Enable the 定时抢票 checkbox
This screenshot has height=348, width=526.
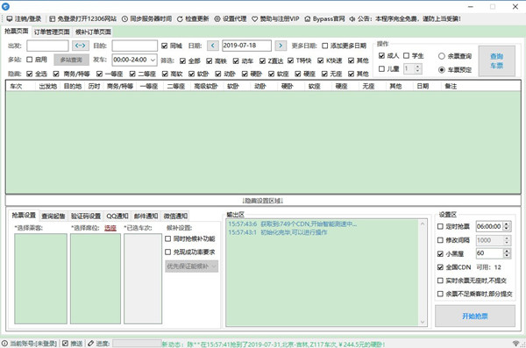(x=440, y=226)
